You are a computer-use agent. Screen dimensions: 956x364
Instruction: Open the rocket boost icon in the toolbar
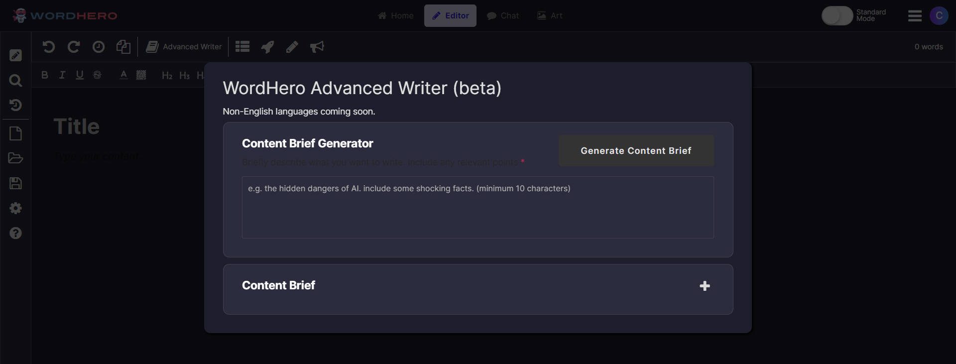pyautogui.click(x=267, y=46)
